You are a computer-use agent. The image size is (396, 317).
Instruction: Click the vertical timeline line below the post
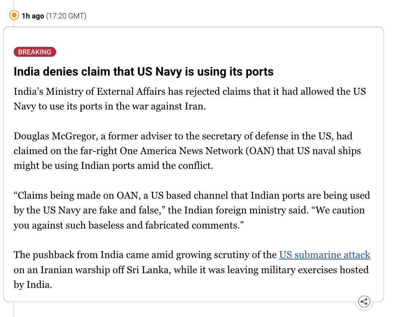click(14, 309)
